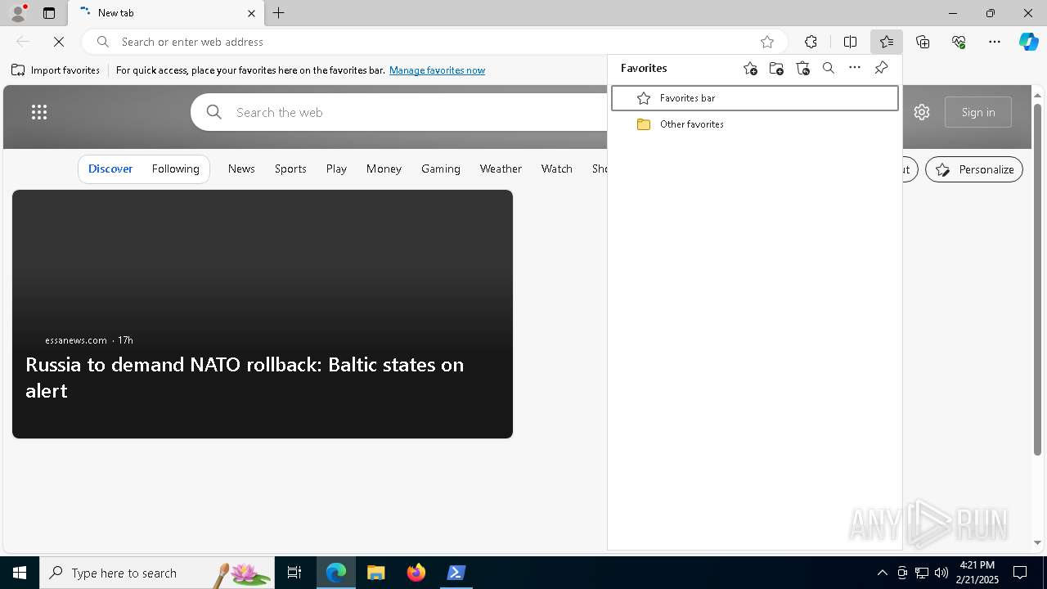Image resolution: width=1047 pixels, height=589 pixels.
Task: Open Copilot sidebar icon
Action: click(1029, 42)
